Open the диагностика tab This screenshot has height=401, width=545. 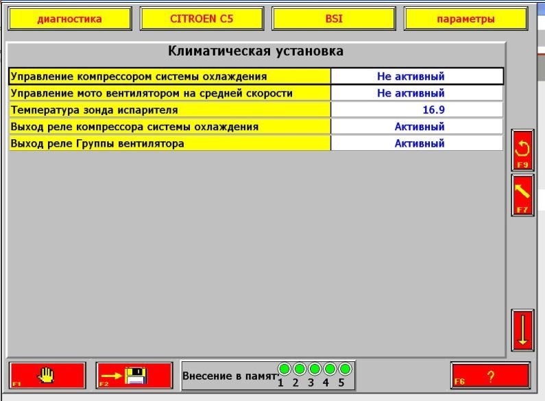point(69,19)
